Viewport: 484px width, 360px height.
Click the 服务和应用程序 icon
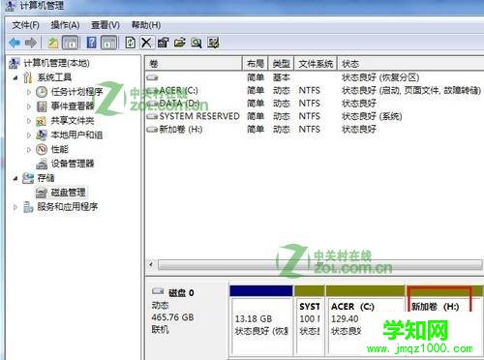click(28, 207)
